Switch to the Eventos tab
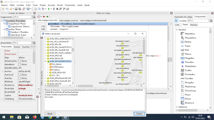The height and width of the screenshot is (120, 214). [x=17, y=47]
